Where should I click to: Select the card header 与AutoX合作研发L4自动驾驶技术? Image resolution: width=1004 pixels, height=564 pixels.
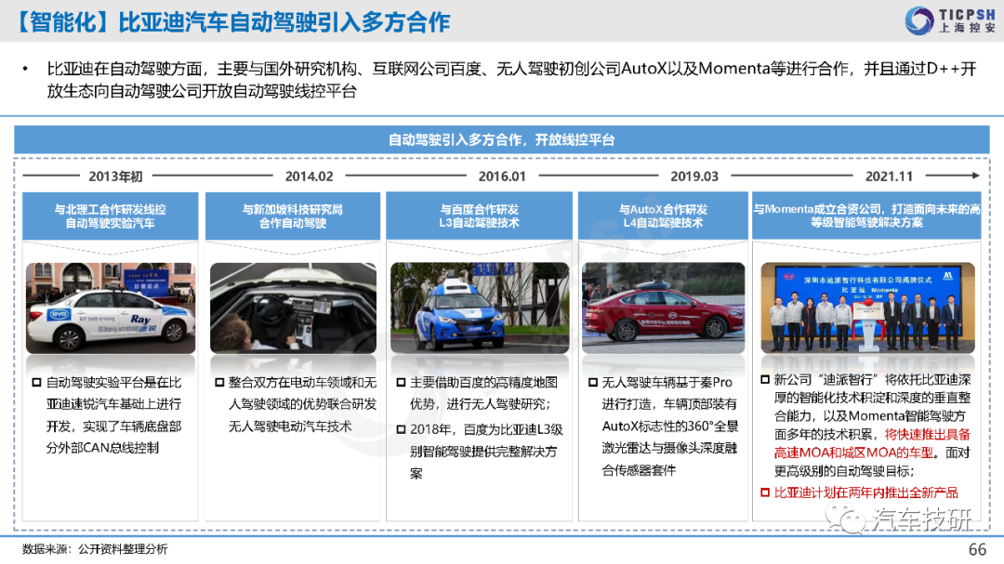click(663, 216)
